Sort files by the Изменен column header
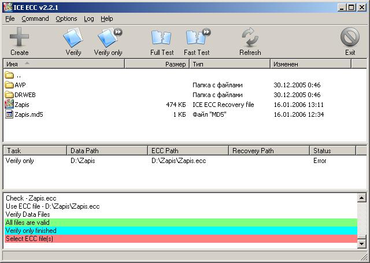Image resolution: width=370 pixels, height=263 pixels. (318, 64)
